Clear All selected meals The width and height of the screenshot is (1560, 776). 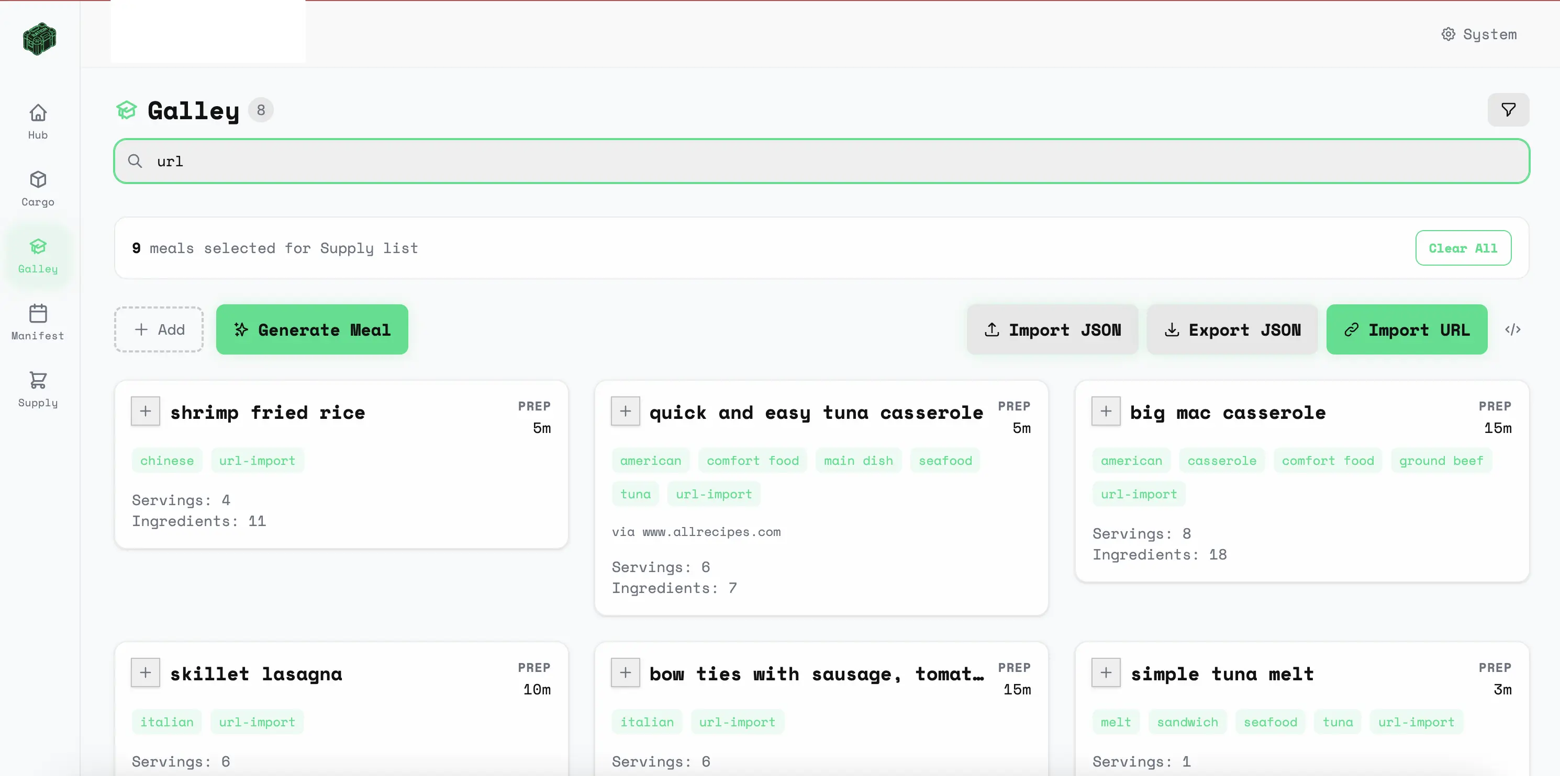point(1463,248)
